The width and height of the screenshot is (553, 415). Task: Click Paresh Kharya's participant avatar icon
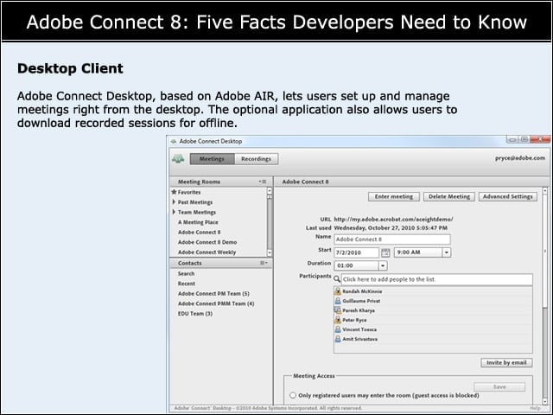[338, 310]
